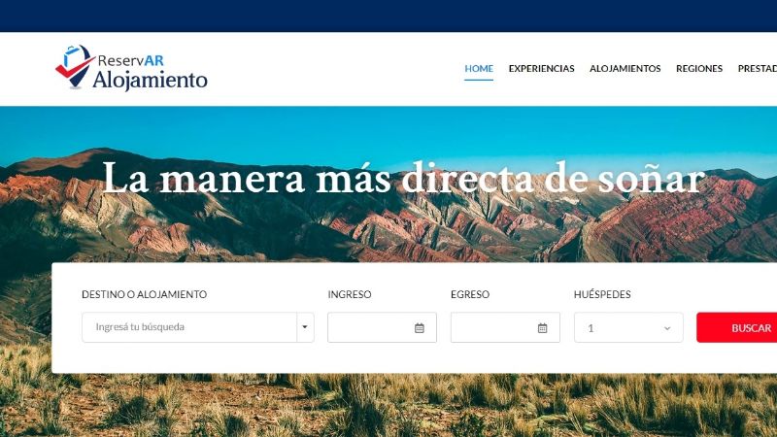
Task: Click the ReservAR Alojamiento logo
Action: coord(131,68)
